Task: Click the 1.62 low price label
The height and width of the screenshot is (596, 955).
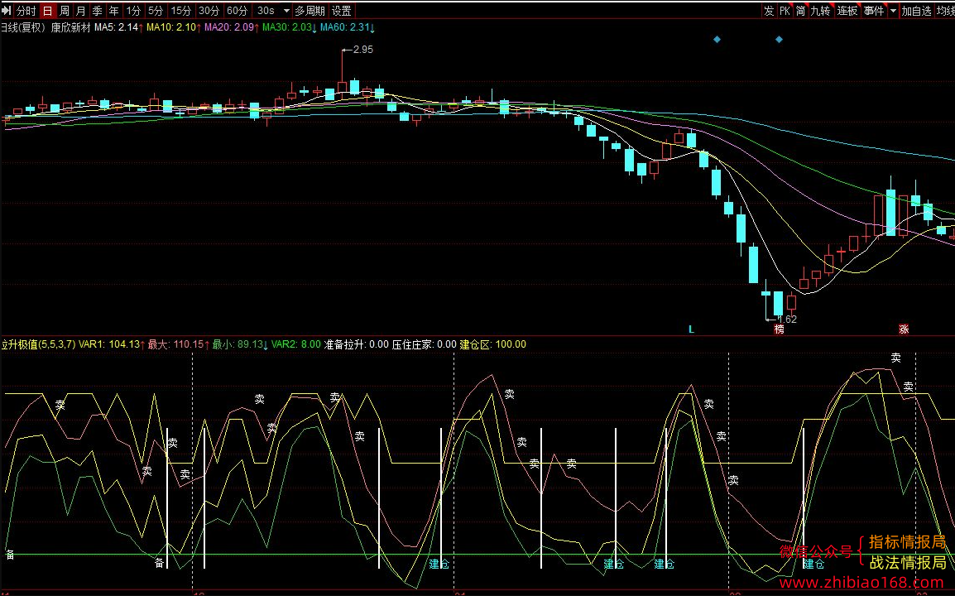Action: coord(787,319)
